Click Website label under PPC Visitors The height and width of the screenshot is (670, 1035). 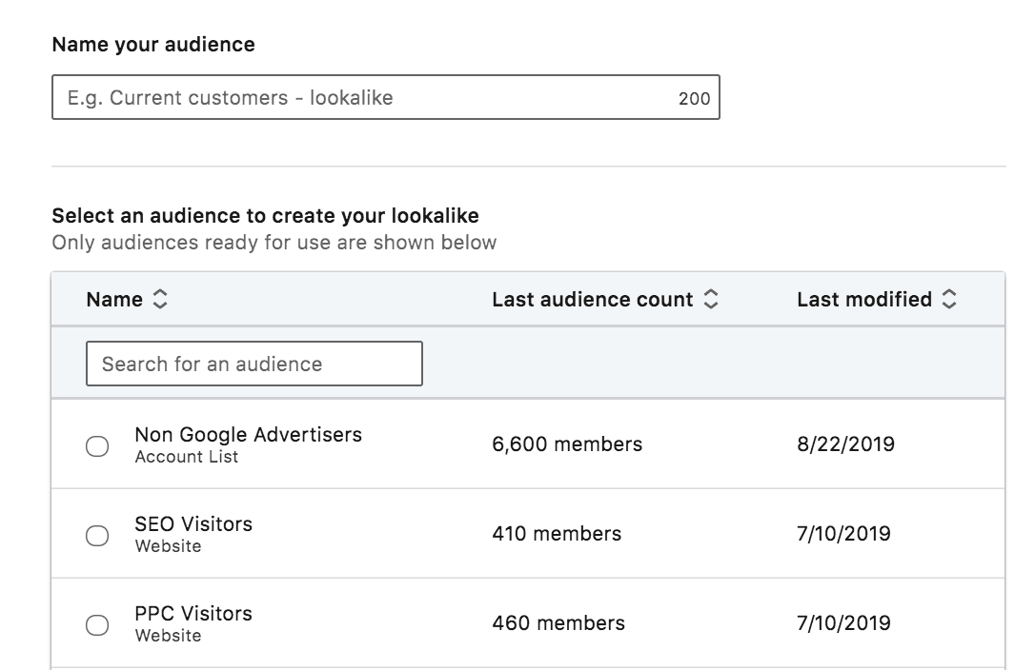168,636
